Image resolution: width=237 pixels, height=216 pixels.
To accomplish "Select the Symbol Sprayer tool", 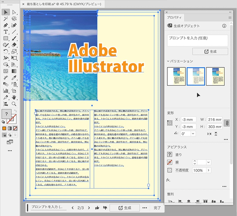I will pyautogui.click(x=14, y=84).
